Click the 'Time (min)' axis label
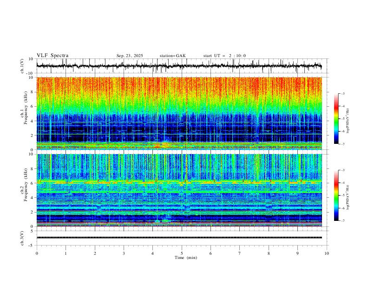 pos(186,258)
